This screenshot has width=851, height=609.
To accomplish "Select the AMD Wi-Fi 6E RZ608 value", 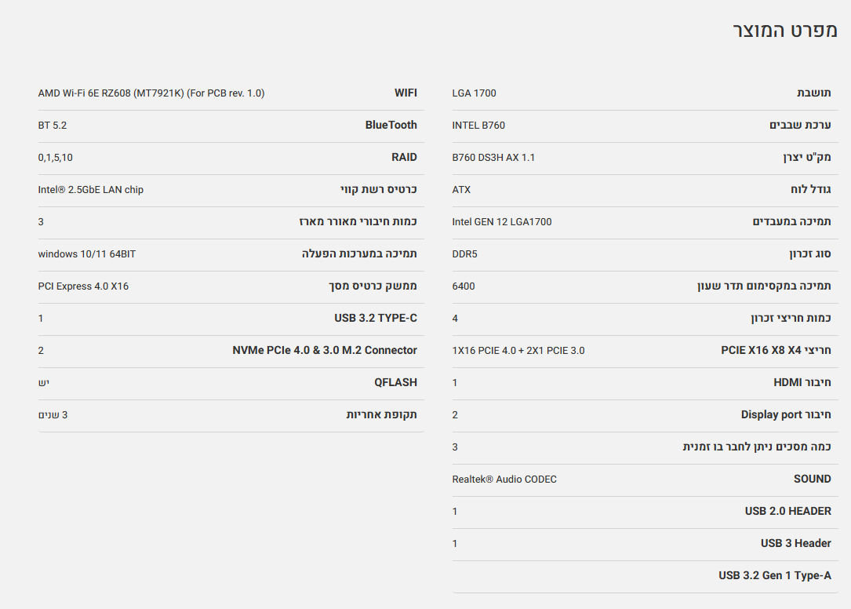I will coord(151,93).
